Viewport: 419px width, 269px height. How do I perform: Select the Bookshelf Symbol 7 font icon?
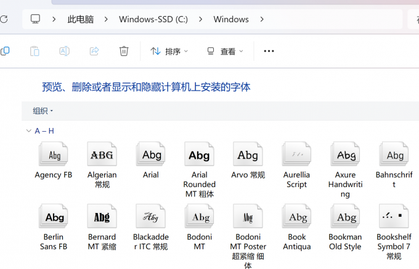[394, 216]
